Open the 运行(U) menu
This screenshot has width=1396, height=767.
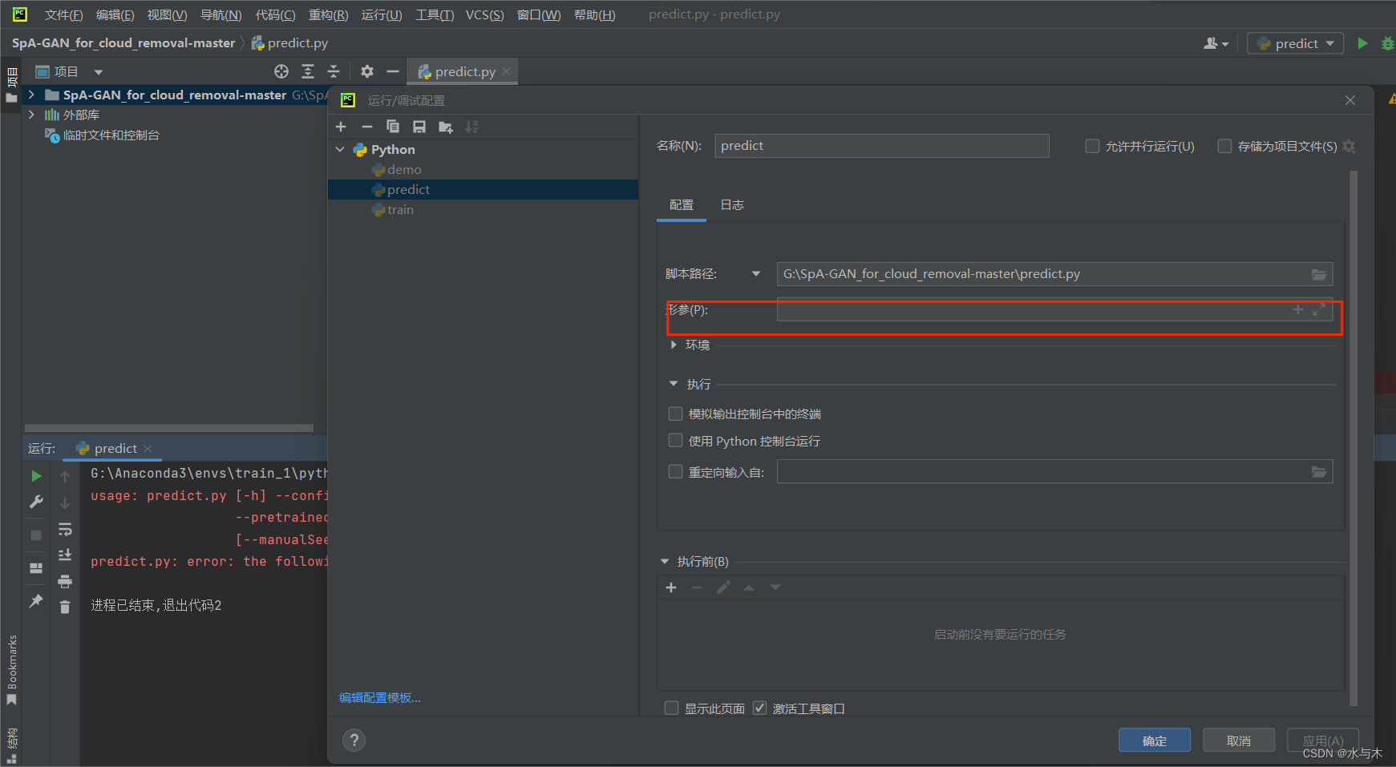[381, 14]
